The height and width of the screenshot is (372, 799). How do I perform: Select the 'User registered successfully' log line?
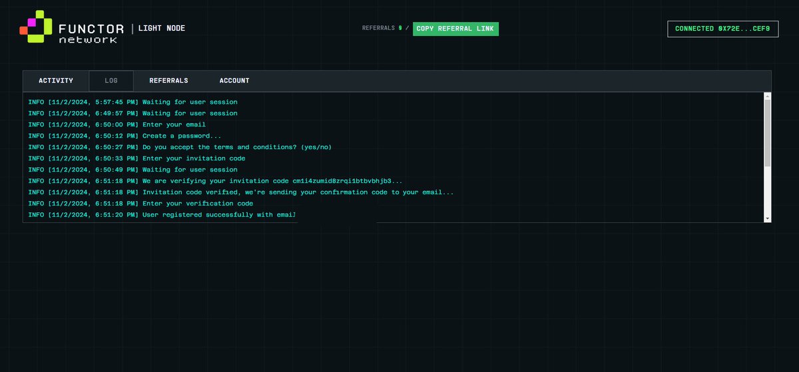162,215
